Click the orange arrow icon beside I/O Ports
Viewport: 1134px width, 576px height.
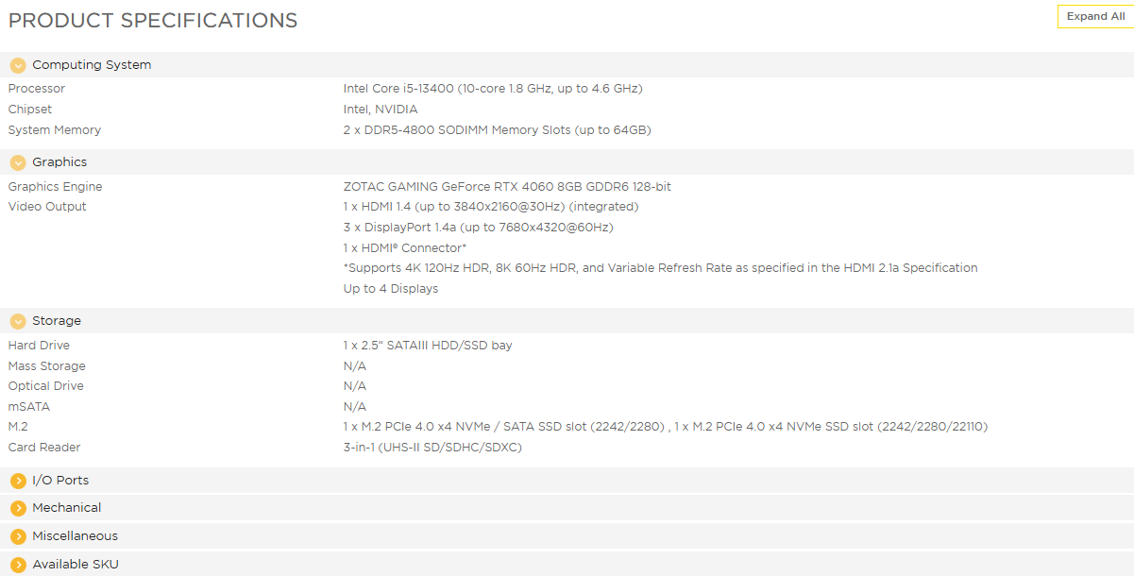[x=18, y=481]
